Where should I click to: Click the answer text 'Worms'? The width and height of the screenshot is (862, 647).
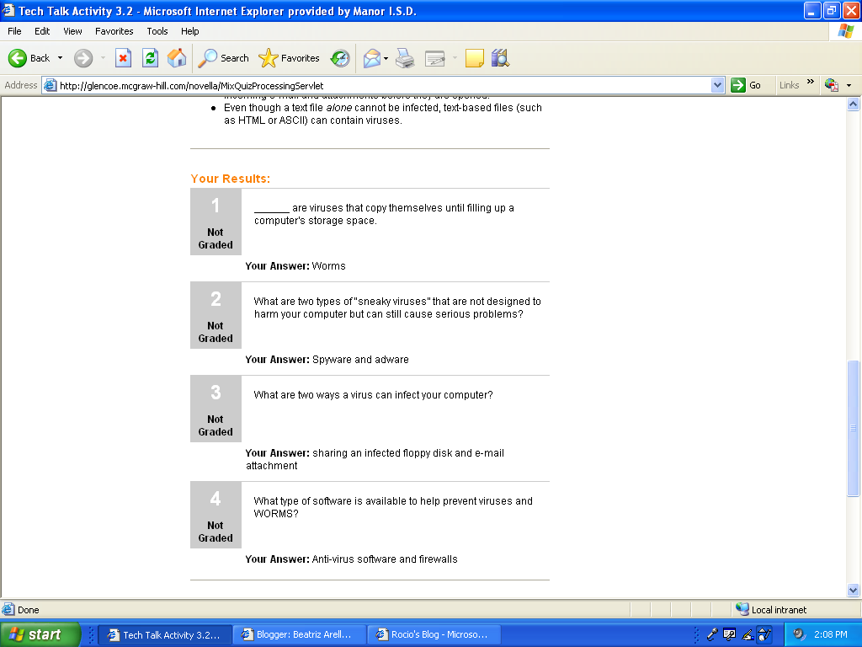[x=329, y=265]
